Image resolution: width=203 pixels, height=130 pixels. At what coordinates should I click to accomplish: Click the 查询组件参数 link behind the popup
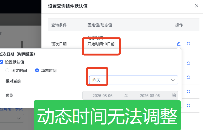[x=12, y=109]
